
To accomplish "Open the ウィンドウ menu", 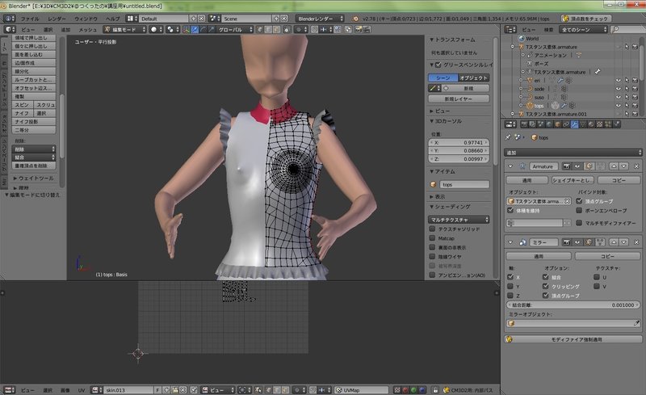I will pyautogui.click(x=86, y=19).
